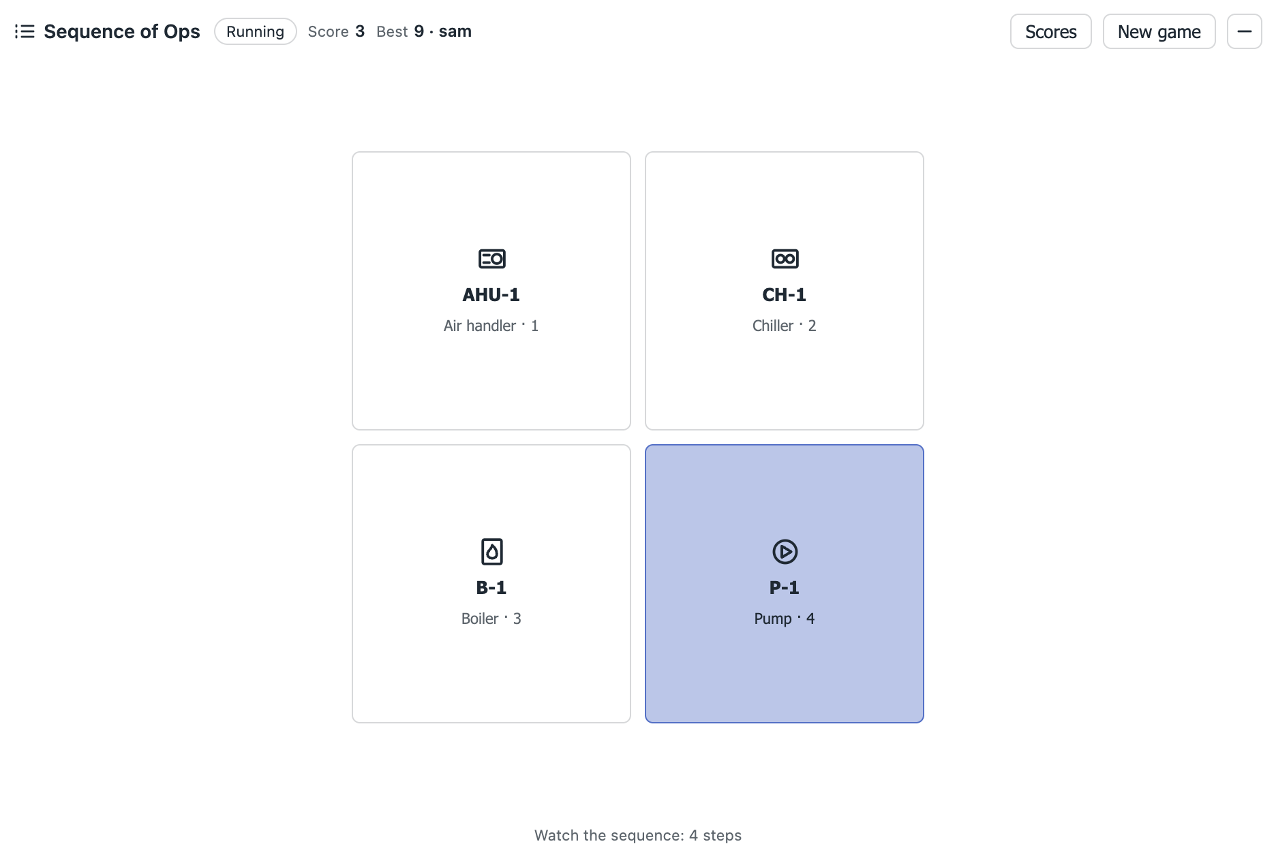Select the B-1 label text
Screen dimensions: 1276x861
coord(491,587)
